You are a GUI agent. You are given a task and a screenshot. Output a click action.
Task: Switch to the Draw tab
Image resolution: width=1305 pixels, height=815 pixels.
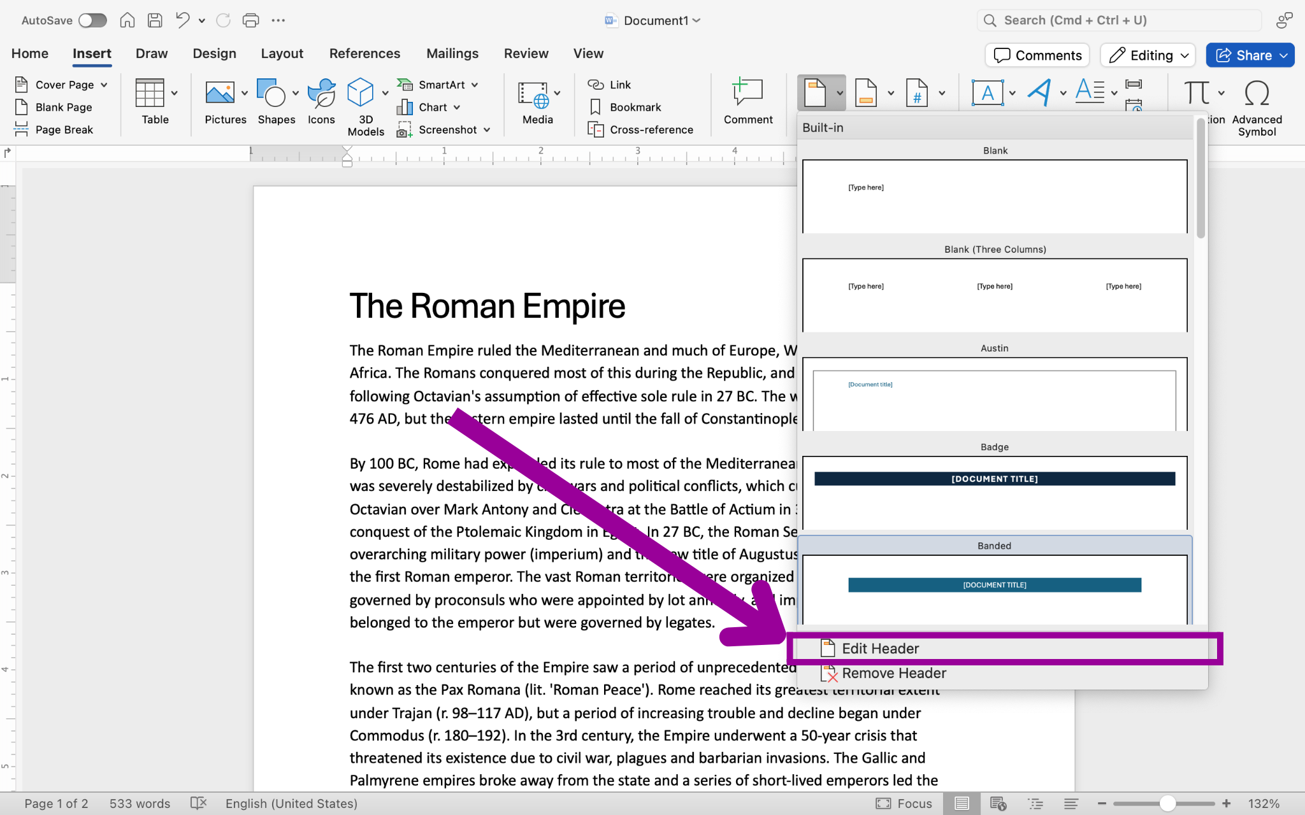tap(152, 53)
